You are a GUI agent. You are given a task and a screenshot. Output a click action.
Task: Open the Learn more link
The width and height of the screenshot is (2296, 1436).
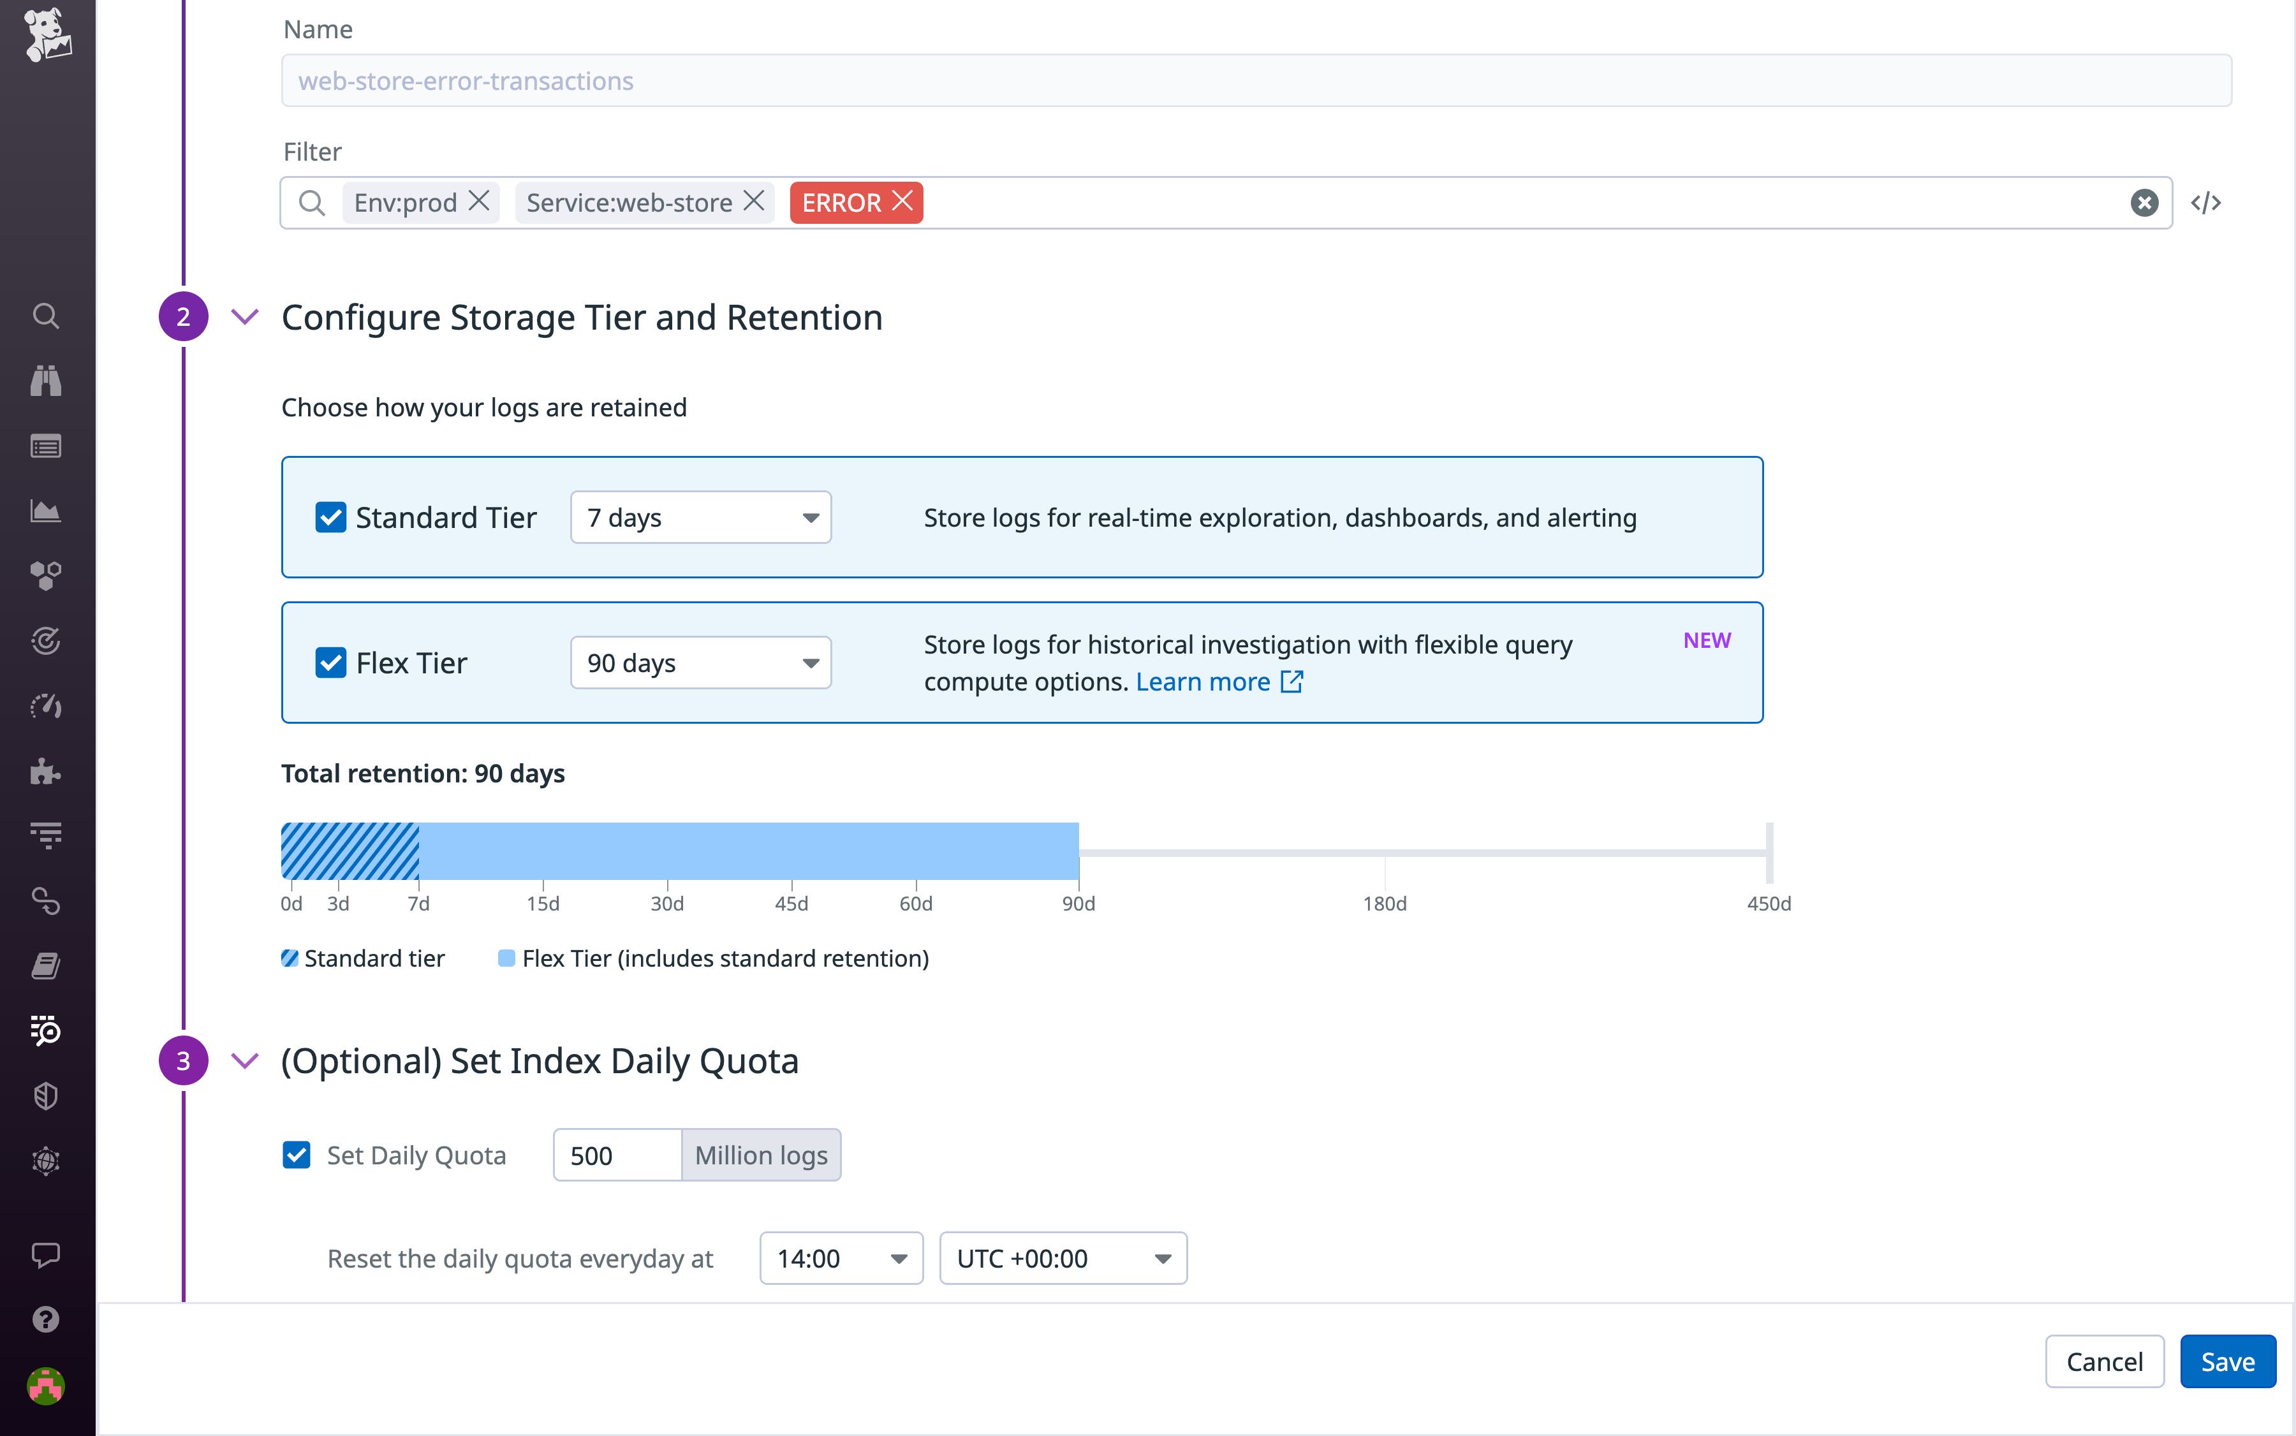click(x=1203, y=681)
